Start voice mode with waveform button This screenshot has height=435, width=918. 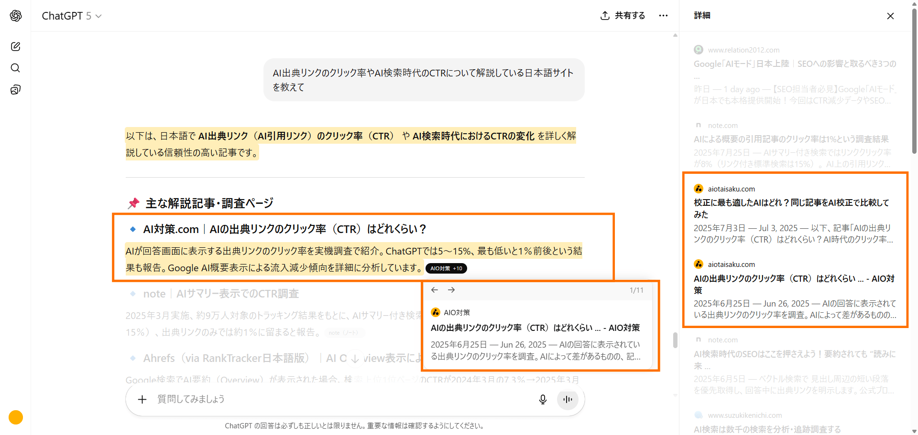pyautogui.click(x=568, y=399)
